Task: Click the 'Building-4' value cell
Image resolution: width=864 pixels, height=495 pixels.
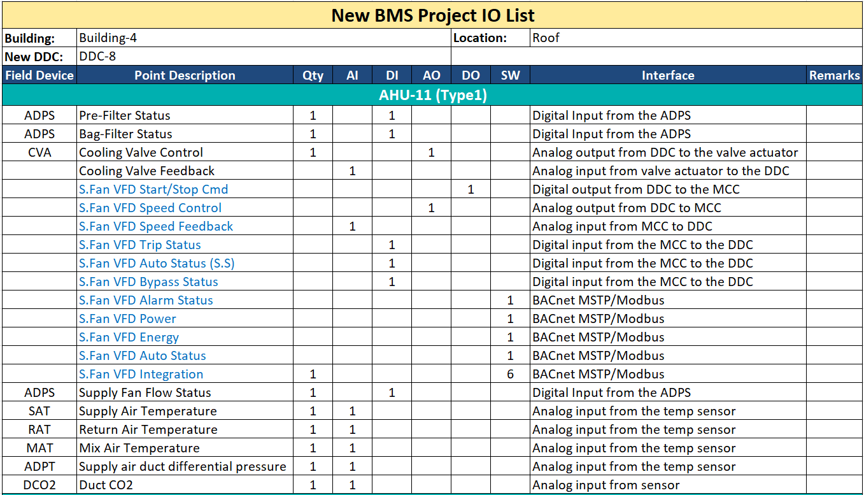Action: pyautogui.click(x=264, y=38)
